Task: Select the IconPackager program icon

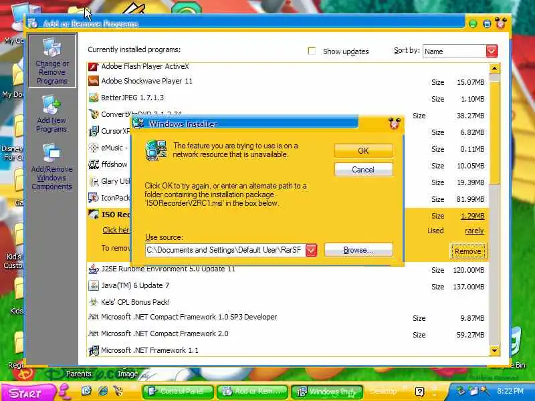Action: click(94, 198)
